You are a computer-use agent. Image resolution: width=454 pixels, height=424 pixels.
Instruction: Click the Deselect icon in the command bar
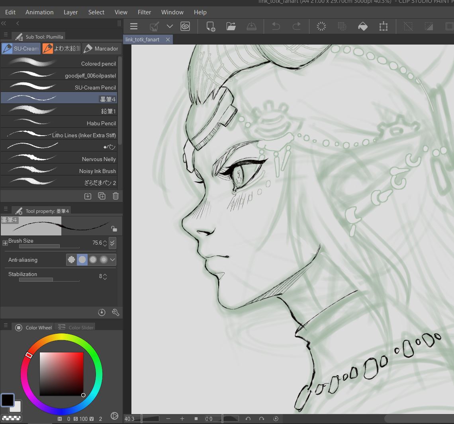click(408, 26)
